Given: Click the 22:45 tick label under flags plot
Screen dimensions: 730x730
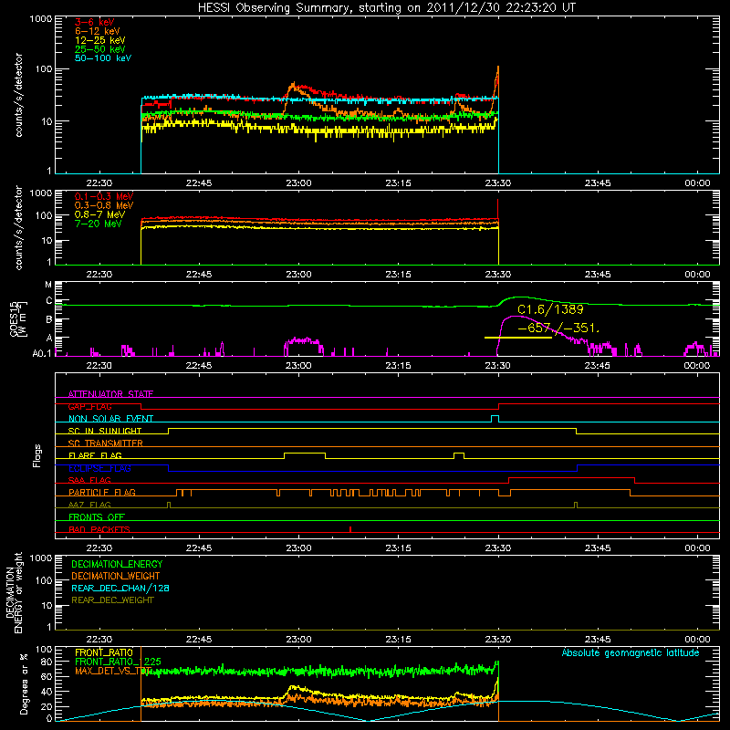Looking at the screenshot, I should pyautogui.click(x=199, y=548).
